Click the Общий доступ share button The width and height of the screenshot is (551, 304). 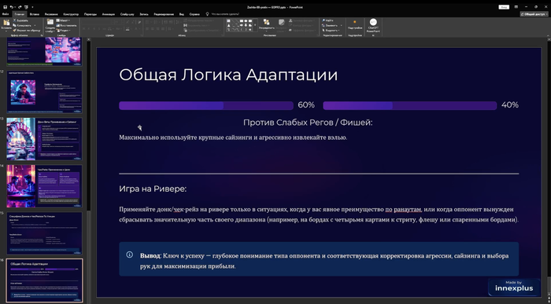click(534, 14)
